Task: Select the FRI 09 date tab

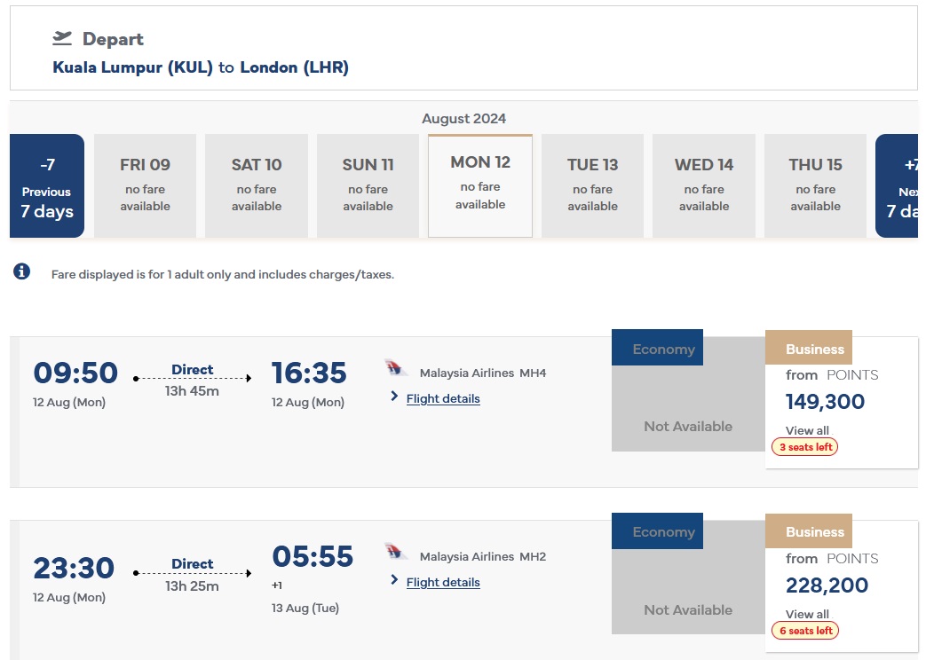Action: [145, 186]
